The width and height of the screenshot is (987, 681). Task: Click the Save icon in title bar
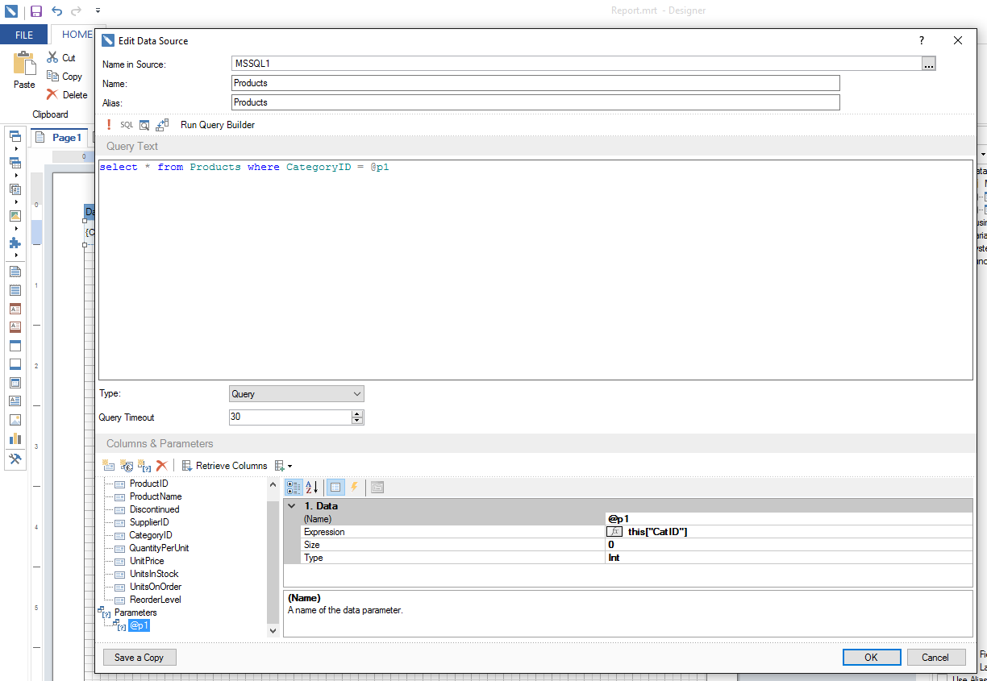(x=36, y=11)
